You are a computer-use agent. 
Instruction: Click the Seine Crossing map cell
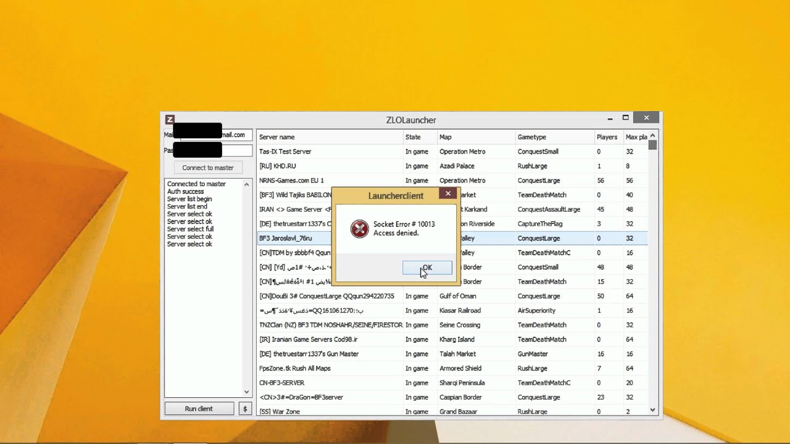[x=460, y=325]
